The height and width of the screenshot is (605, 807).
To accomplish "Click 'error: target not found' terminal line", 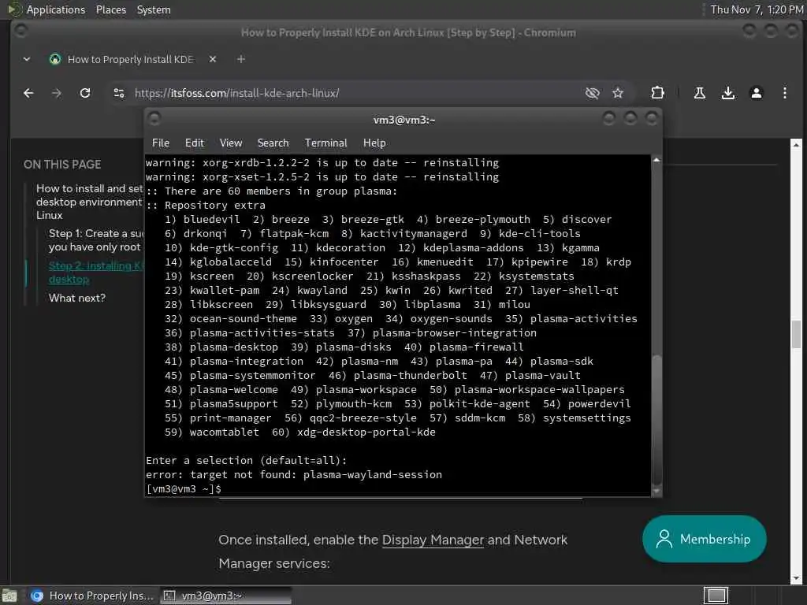I will click(294, 474).
